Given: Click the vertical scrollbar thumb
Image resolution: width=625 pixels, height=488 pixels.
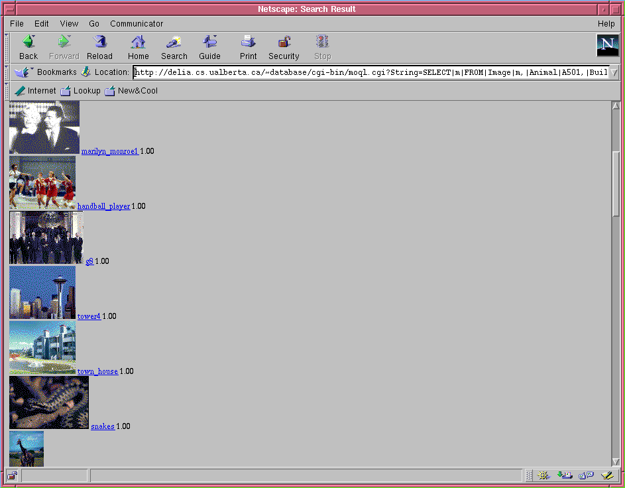Looking at the screenshot, I should click(x=616, y=184).
